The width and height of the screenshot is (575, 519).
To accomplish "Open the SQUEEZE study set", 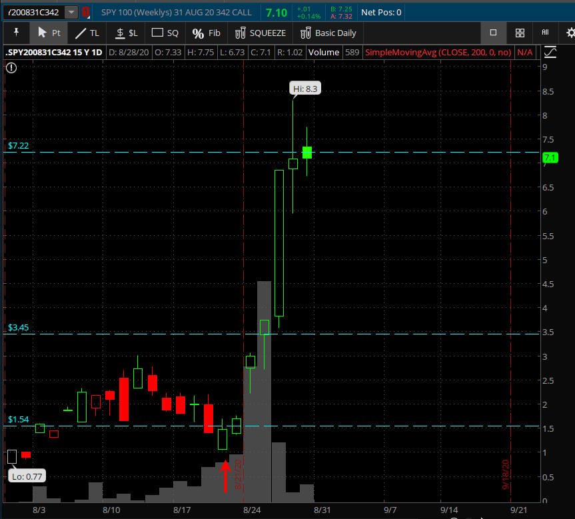I will 261,33.
